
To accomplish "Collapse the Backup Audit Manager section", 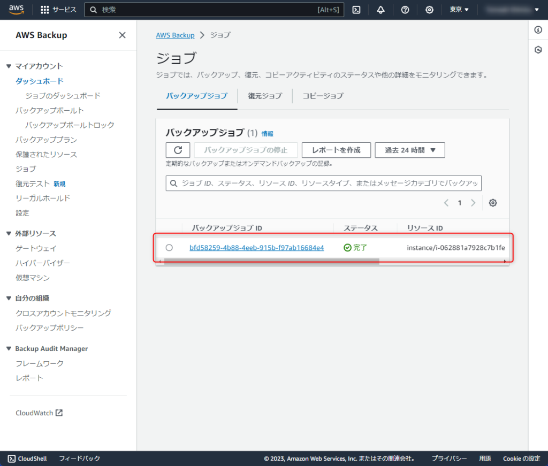I will point(9,348).
